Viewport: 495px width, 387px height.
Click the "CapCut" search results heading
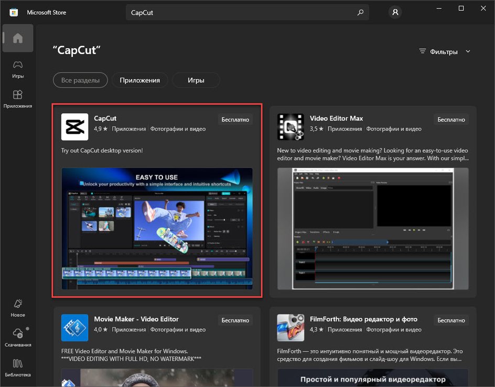[x=77, y=50]
